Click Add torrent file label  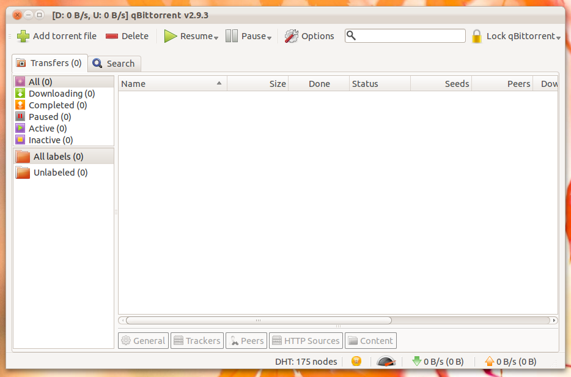point(65,36)
